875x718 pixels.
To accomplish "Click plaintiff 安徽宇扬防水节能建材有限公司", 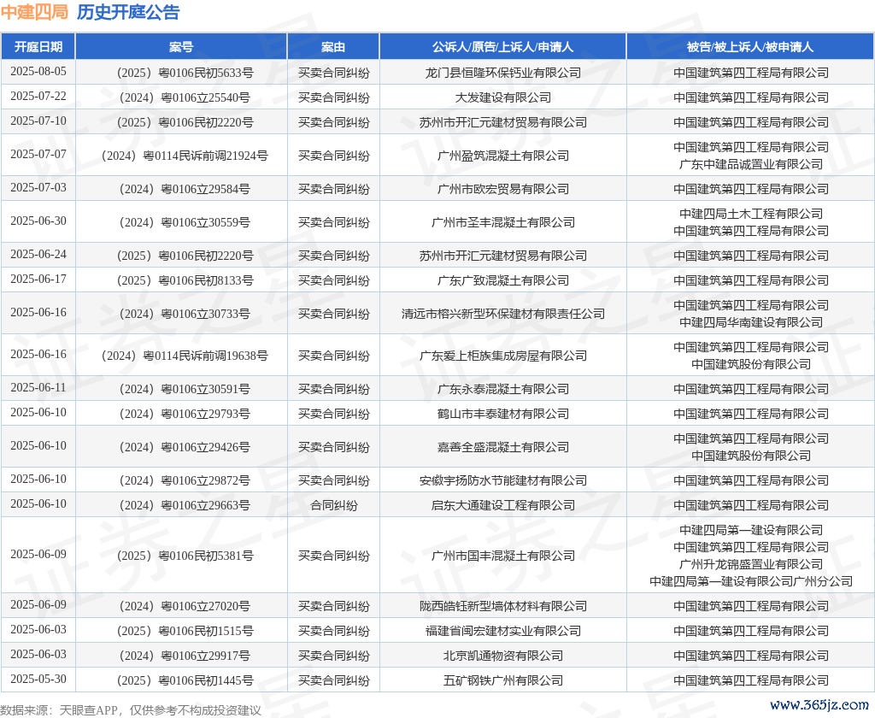I will tap(502, 480).
